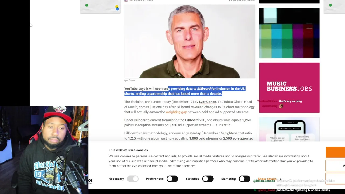Open the orange weighting gap link
The image size is (345, 194).
[176, 112]
